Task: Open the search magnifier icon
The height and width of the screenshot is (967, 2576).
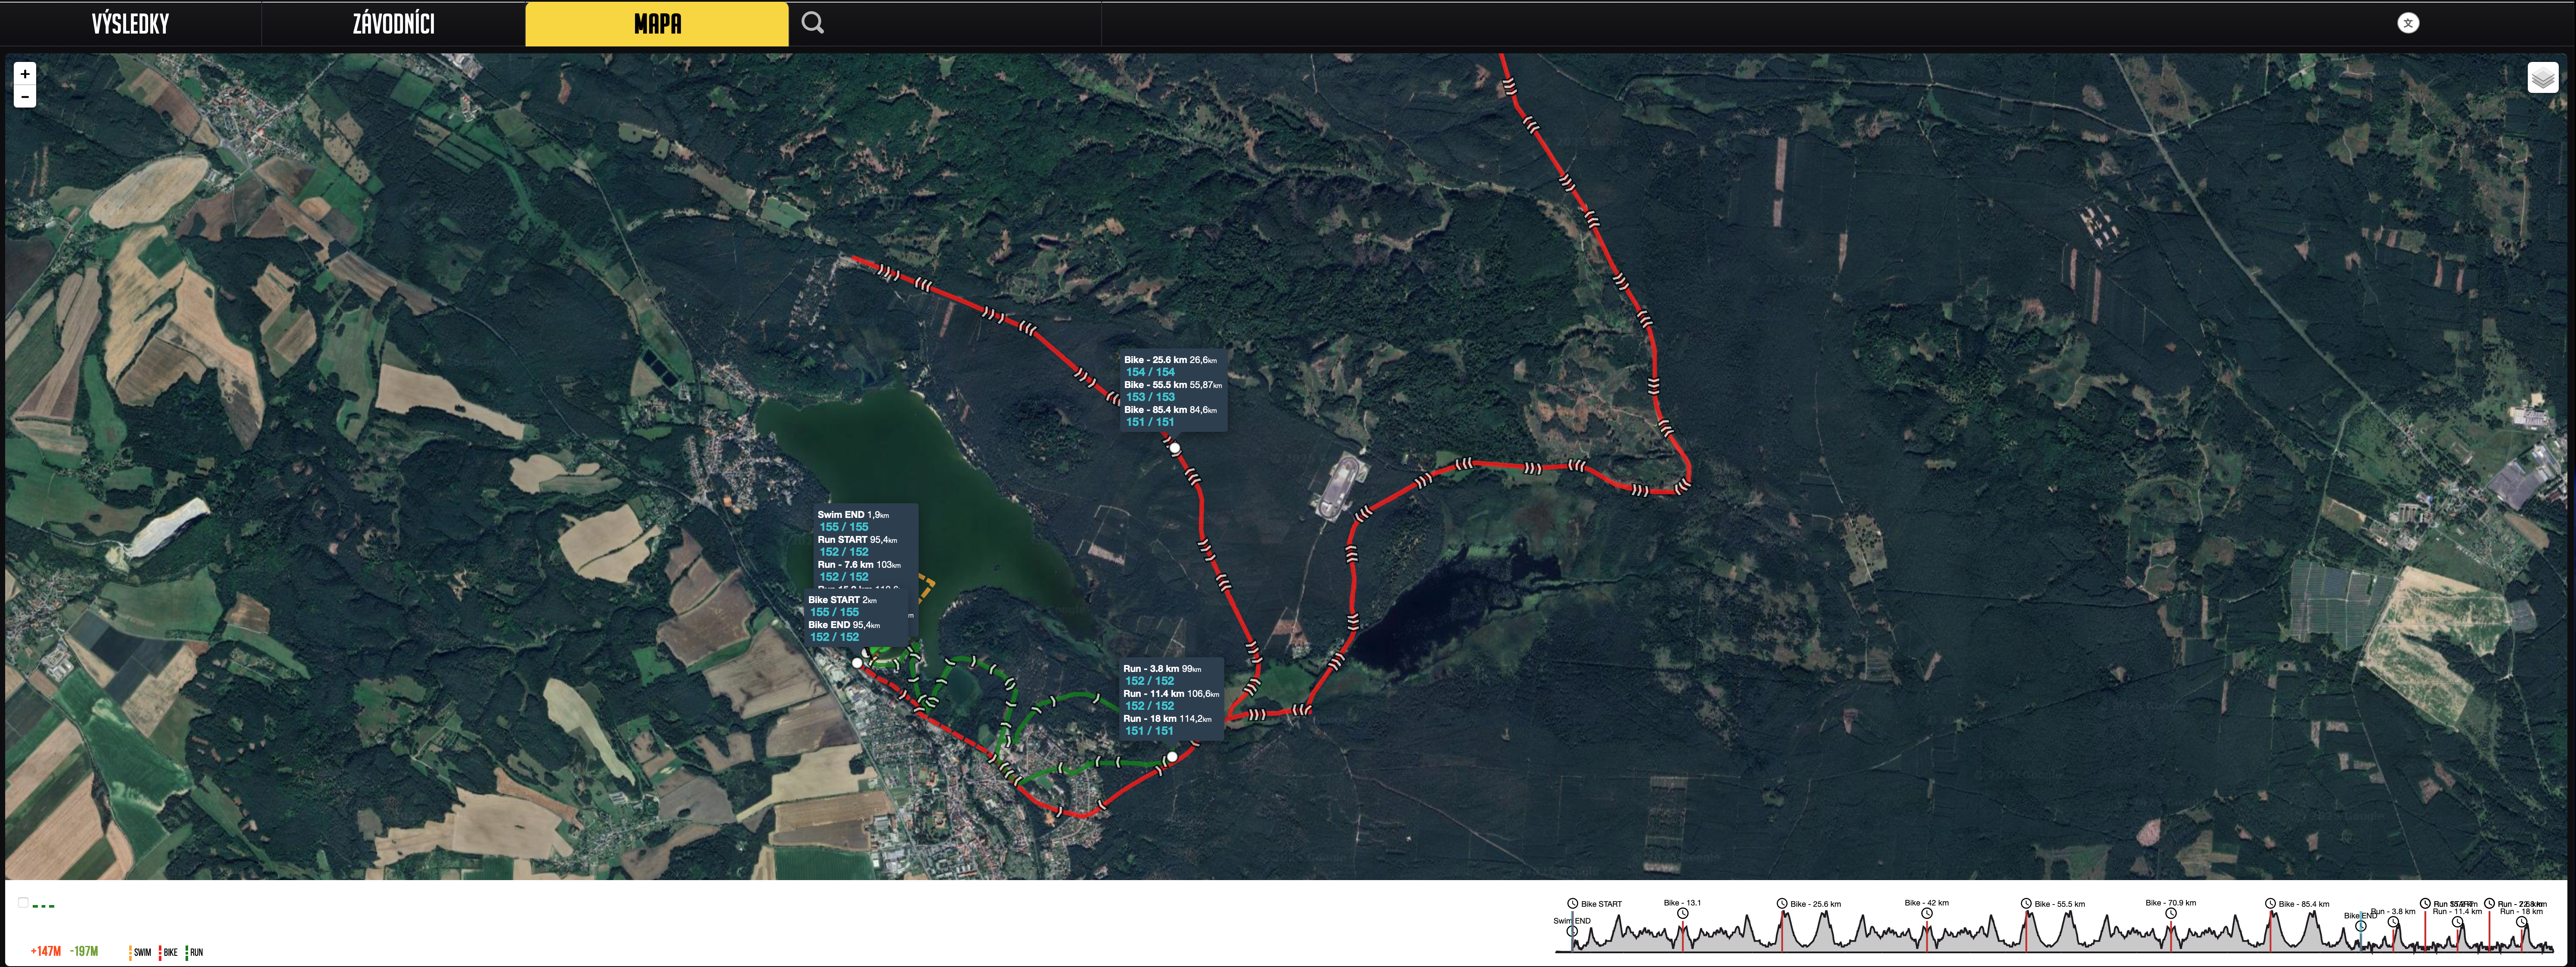Action: click(812, 23)
